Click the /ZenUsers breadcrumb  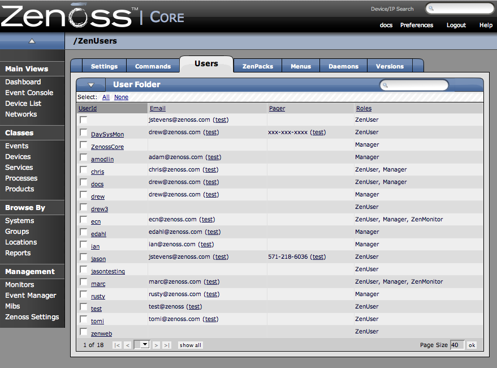click(95, 41)
